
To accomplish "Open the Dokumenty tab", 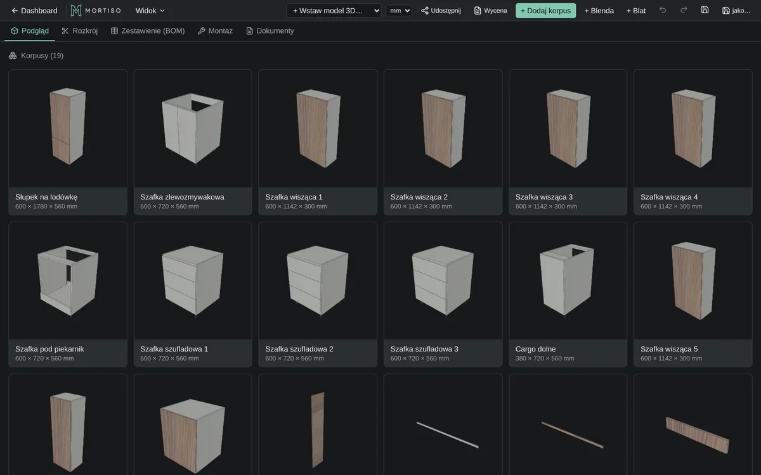I will point(270,31).
